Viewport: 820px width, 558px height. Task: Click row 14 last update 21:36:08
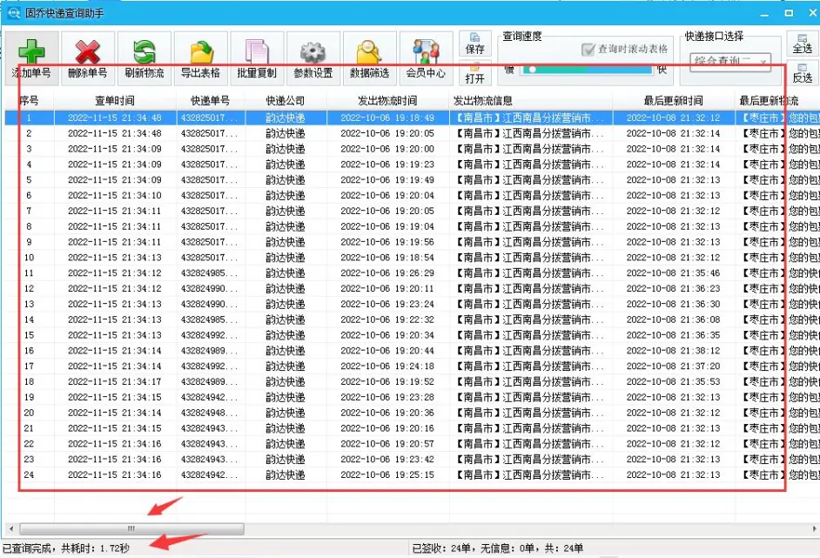pos(674,319)
